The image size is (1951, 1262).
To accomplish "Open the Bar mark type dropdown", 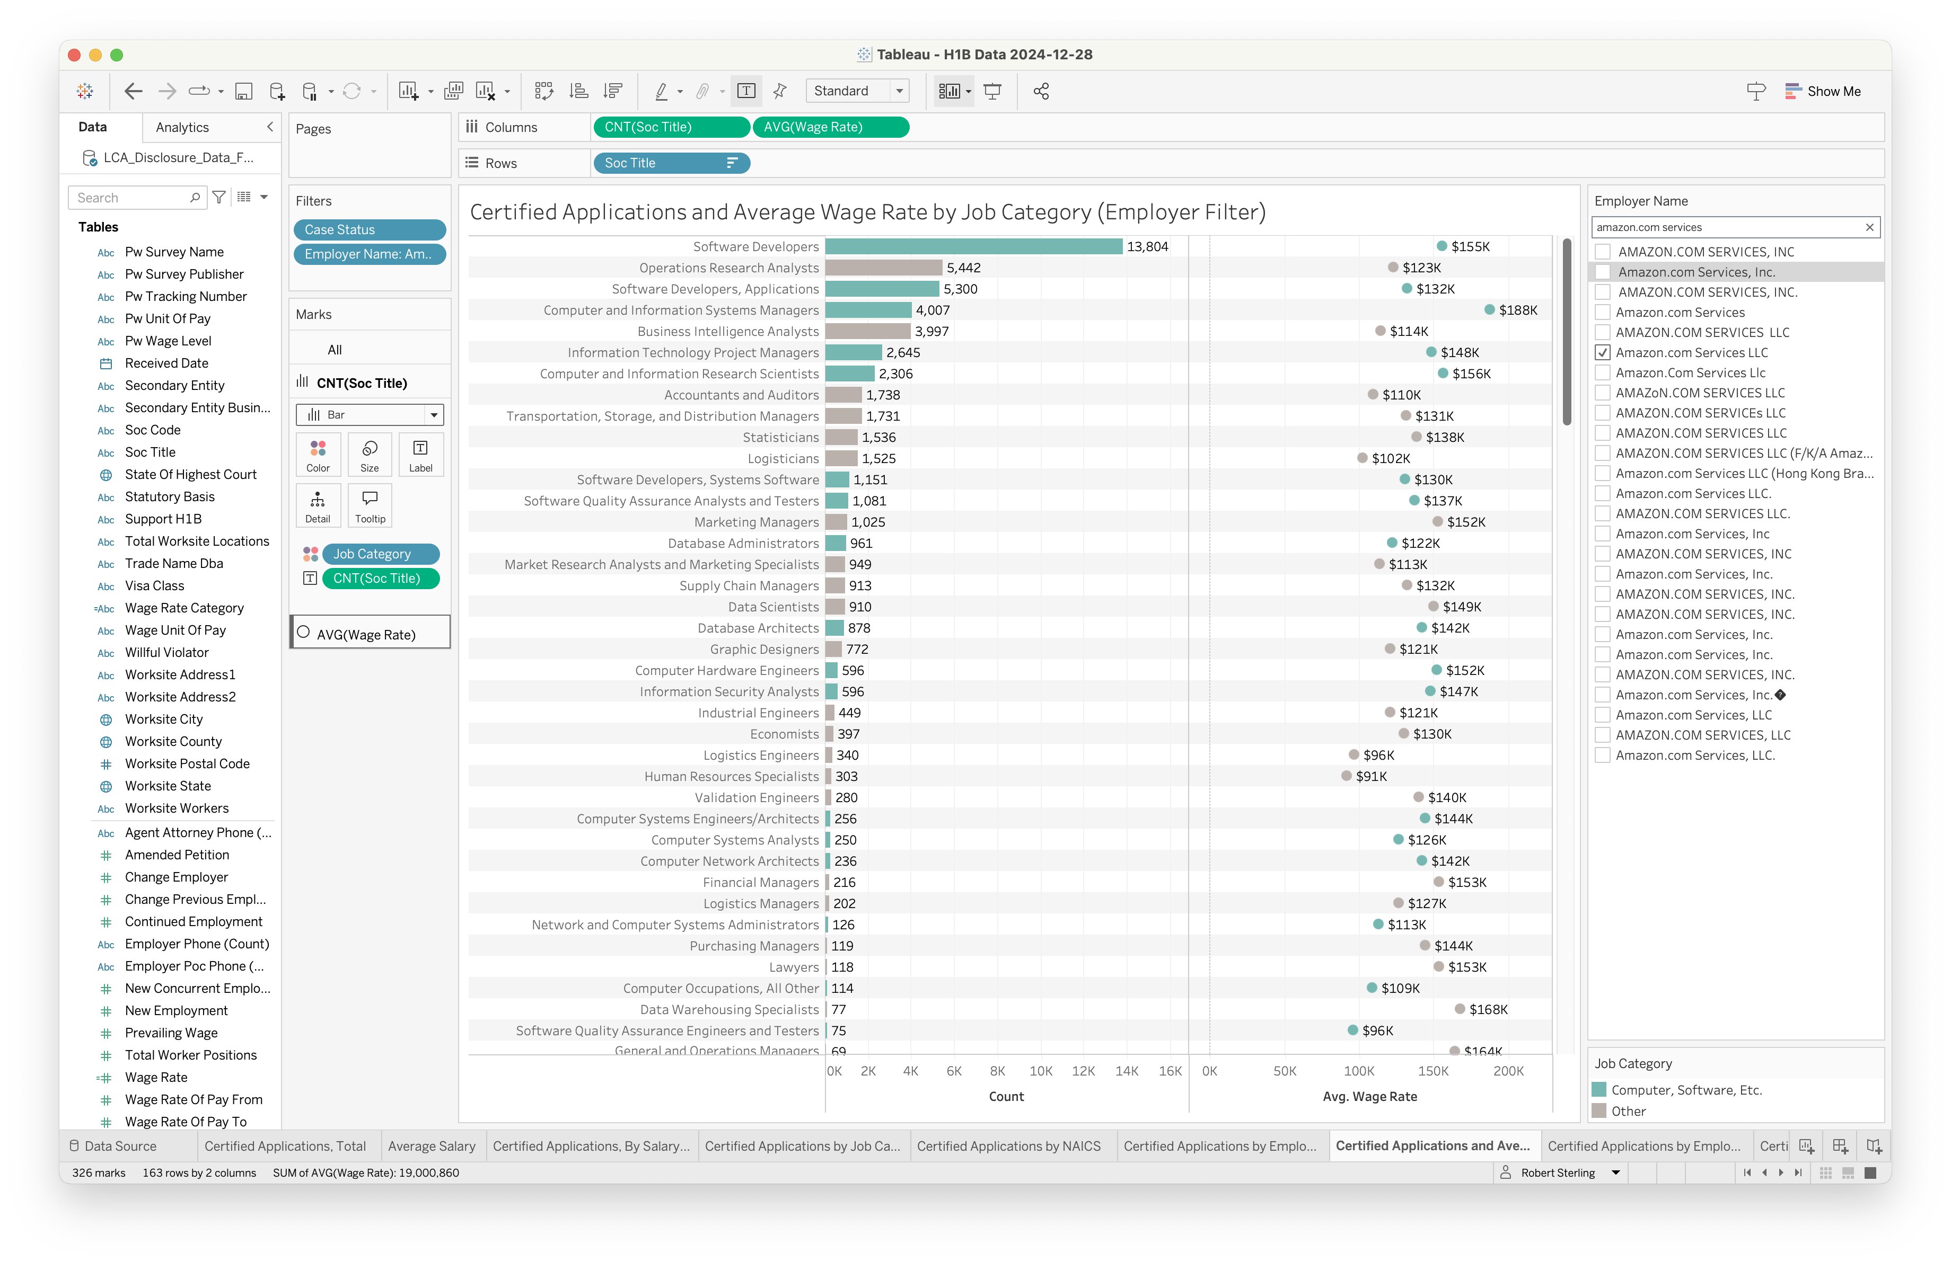I will (370, 414).
